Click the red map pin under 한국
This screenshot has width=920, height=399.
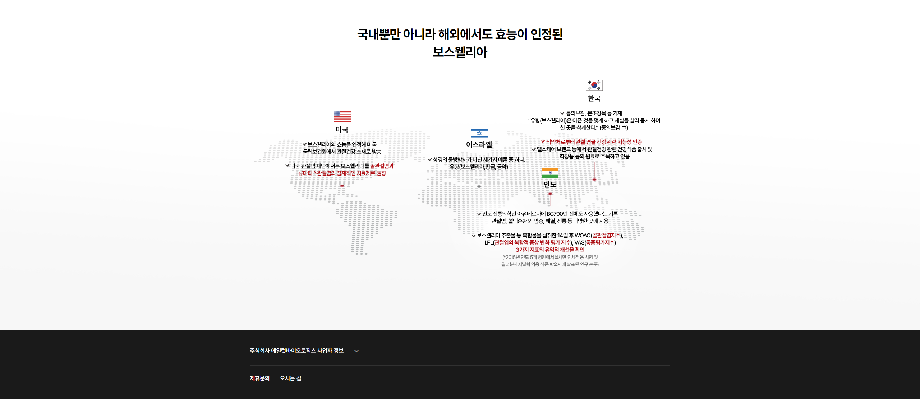[x=594, y=180]
